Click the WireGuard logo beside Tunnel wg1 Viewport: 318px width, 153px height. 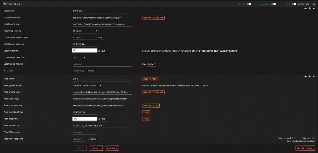[x=4, y=4]
